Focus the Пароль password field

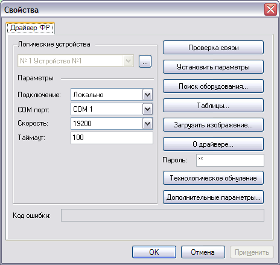tap(230, 160)
